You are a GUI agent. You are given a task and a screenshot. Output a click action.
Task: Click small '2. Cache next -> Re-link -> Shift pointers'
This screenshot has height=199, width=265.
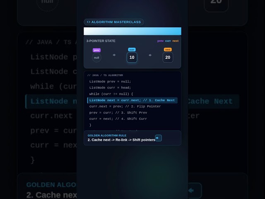(121, 140)
